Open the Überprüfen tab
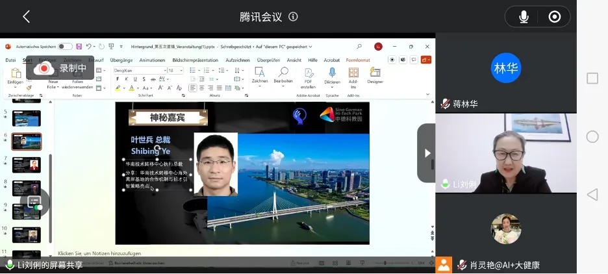Viewport: 608px width, 274px height. (268, 60)
